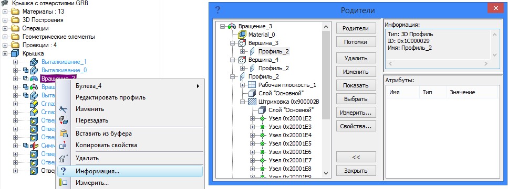Expand the Узел 0x20001E3 node
The image size is (508, 189).
click(x=252, y=127)
